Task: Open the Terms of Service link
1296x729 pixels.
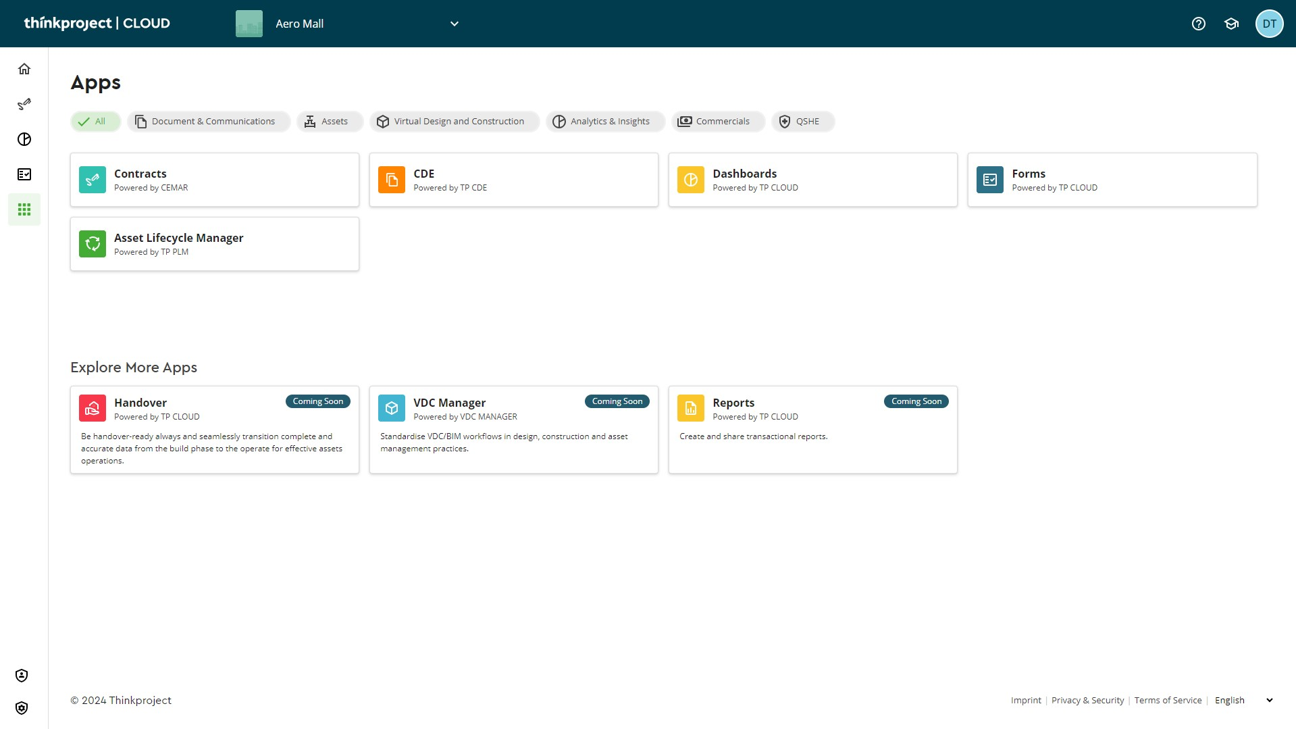Action: point(1168,700)
